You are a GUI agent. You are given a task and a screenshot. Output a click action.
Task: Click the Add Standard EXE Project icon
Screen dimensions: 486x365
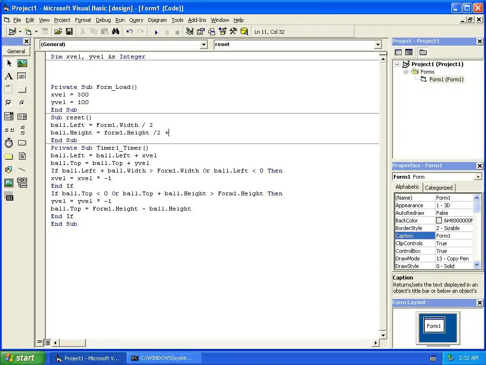click(12, 31)
